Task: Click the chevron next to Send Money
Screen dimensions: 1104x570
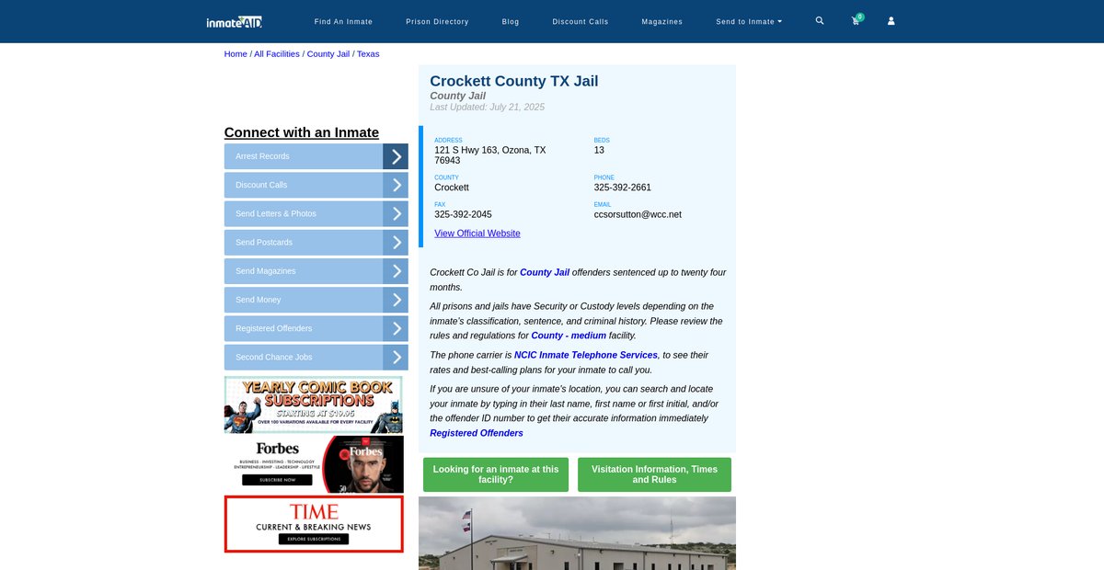Action: [396, 300]
